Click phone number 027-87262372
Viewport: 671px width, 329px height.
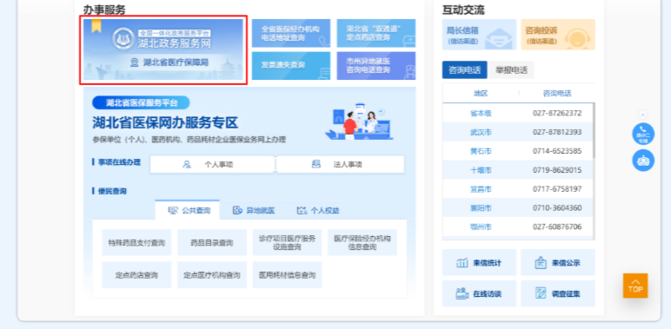557,113
